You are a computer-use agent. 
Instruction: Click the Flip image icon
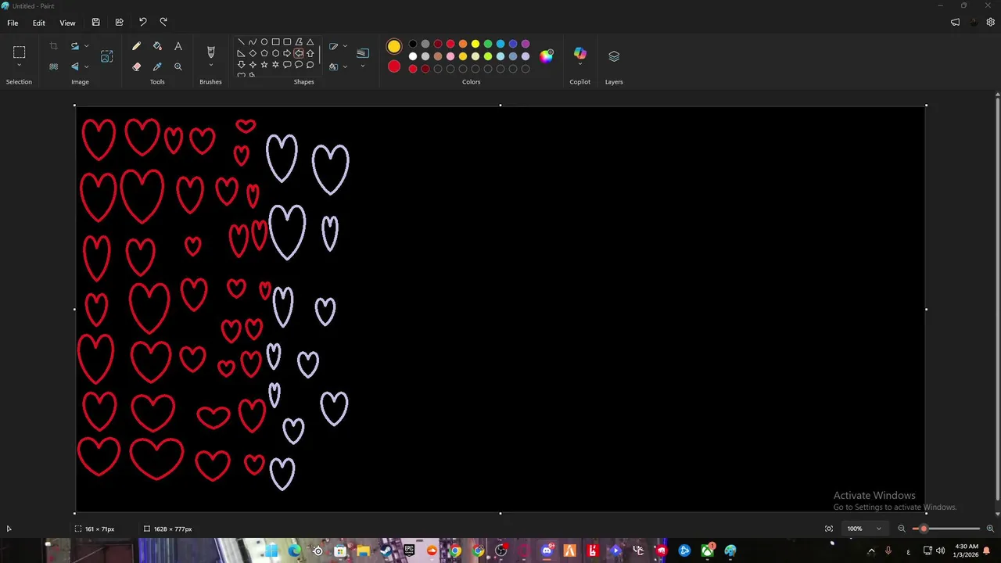(x=75, y=67)
